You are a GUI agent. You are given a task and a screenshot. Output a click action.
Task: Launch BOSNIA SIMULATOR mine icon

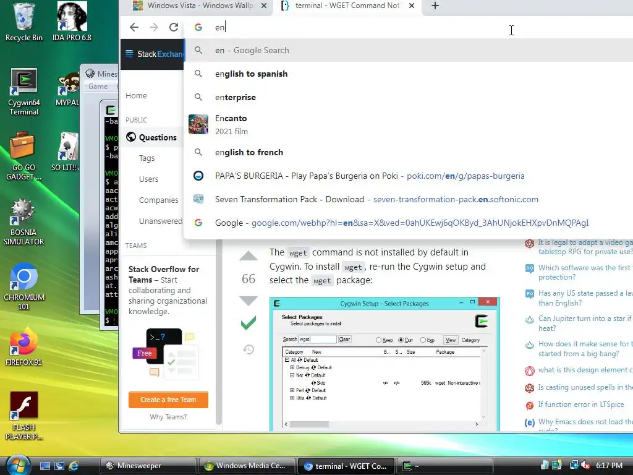[23, 222]
